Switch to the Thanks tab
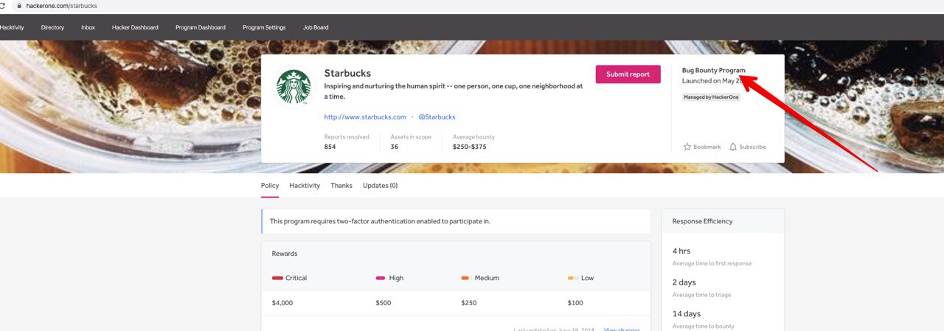The image size is (944, 331). click(x=341, y=186)
